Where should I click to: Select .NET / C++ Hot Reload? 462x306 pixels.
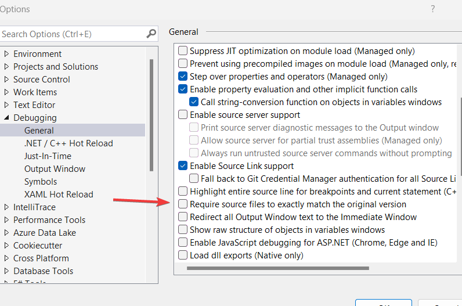pos(68,143)
